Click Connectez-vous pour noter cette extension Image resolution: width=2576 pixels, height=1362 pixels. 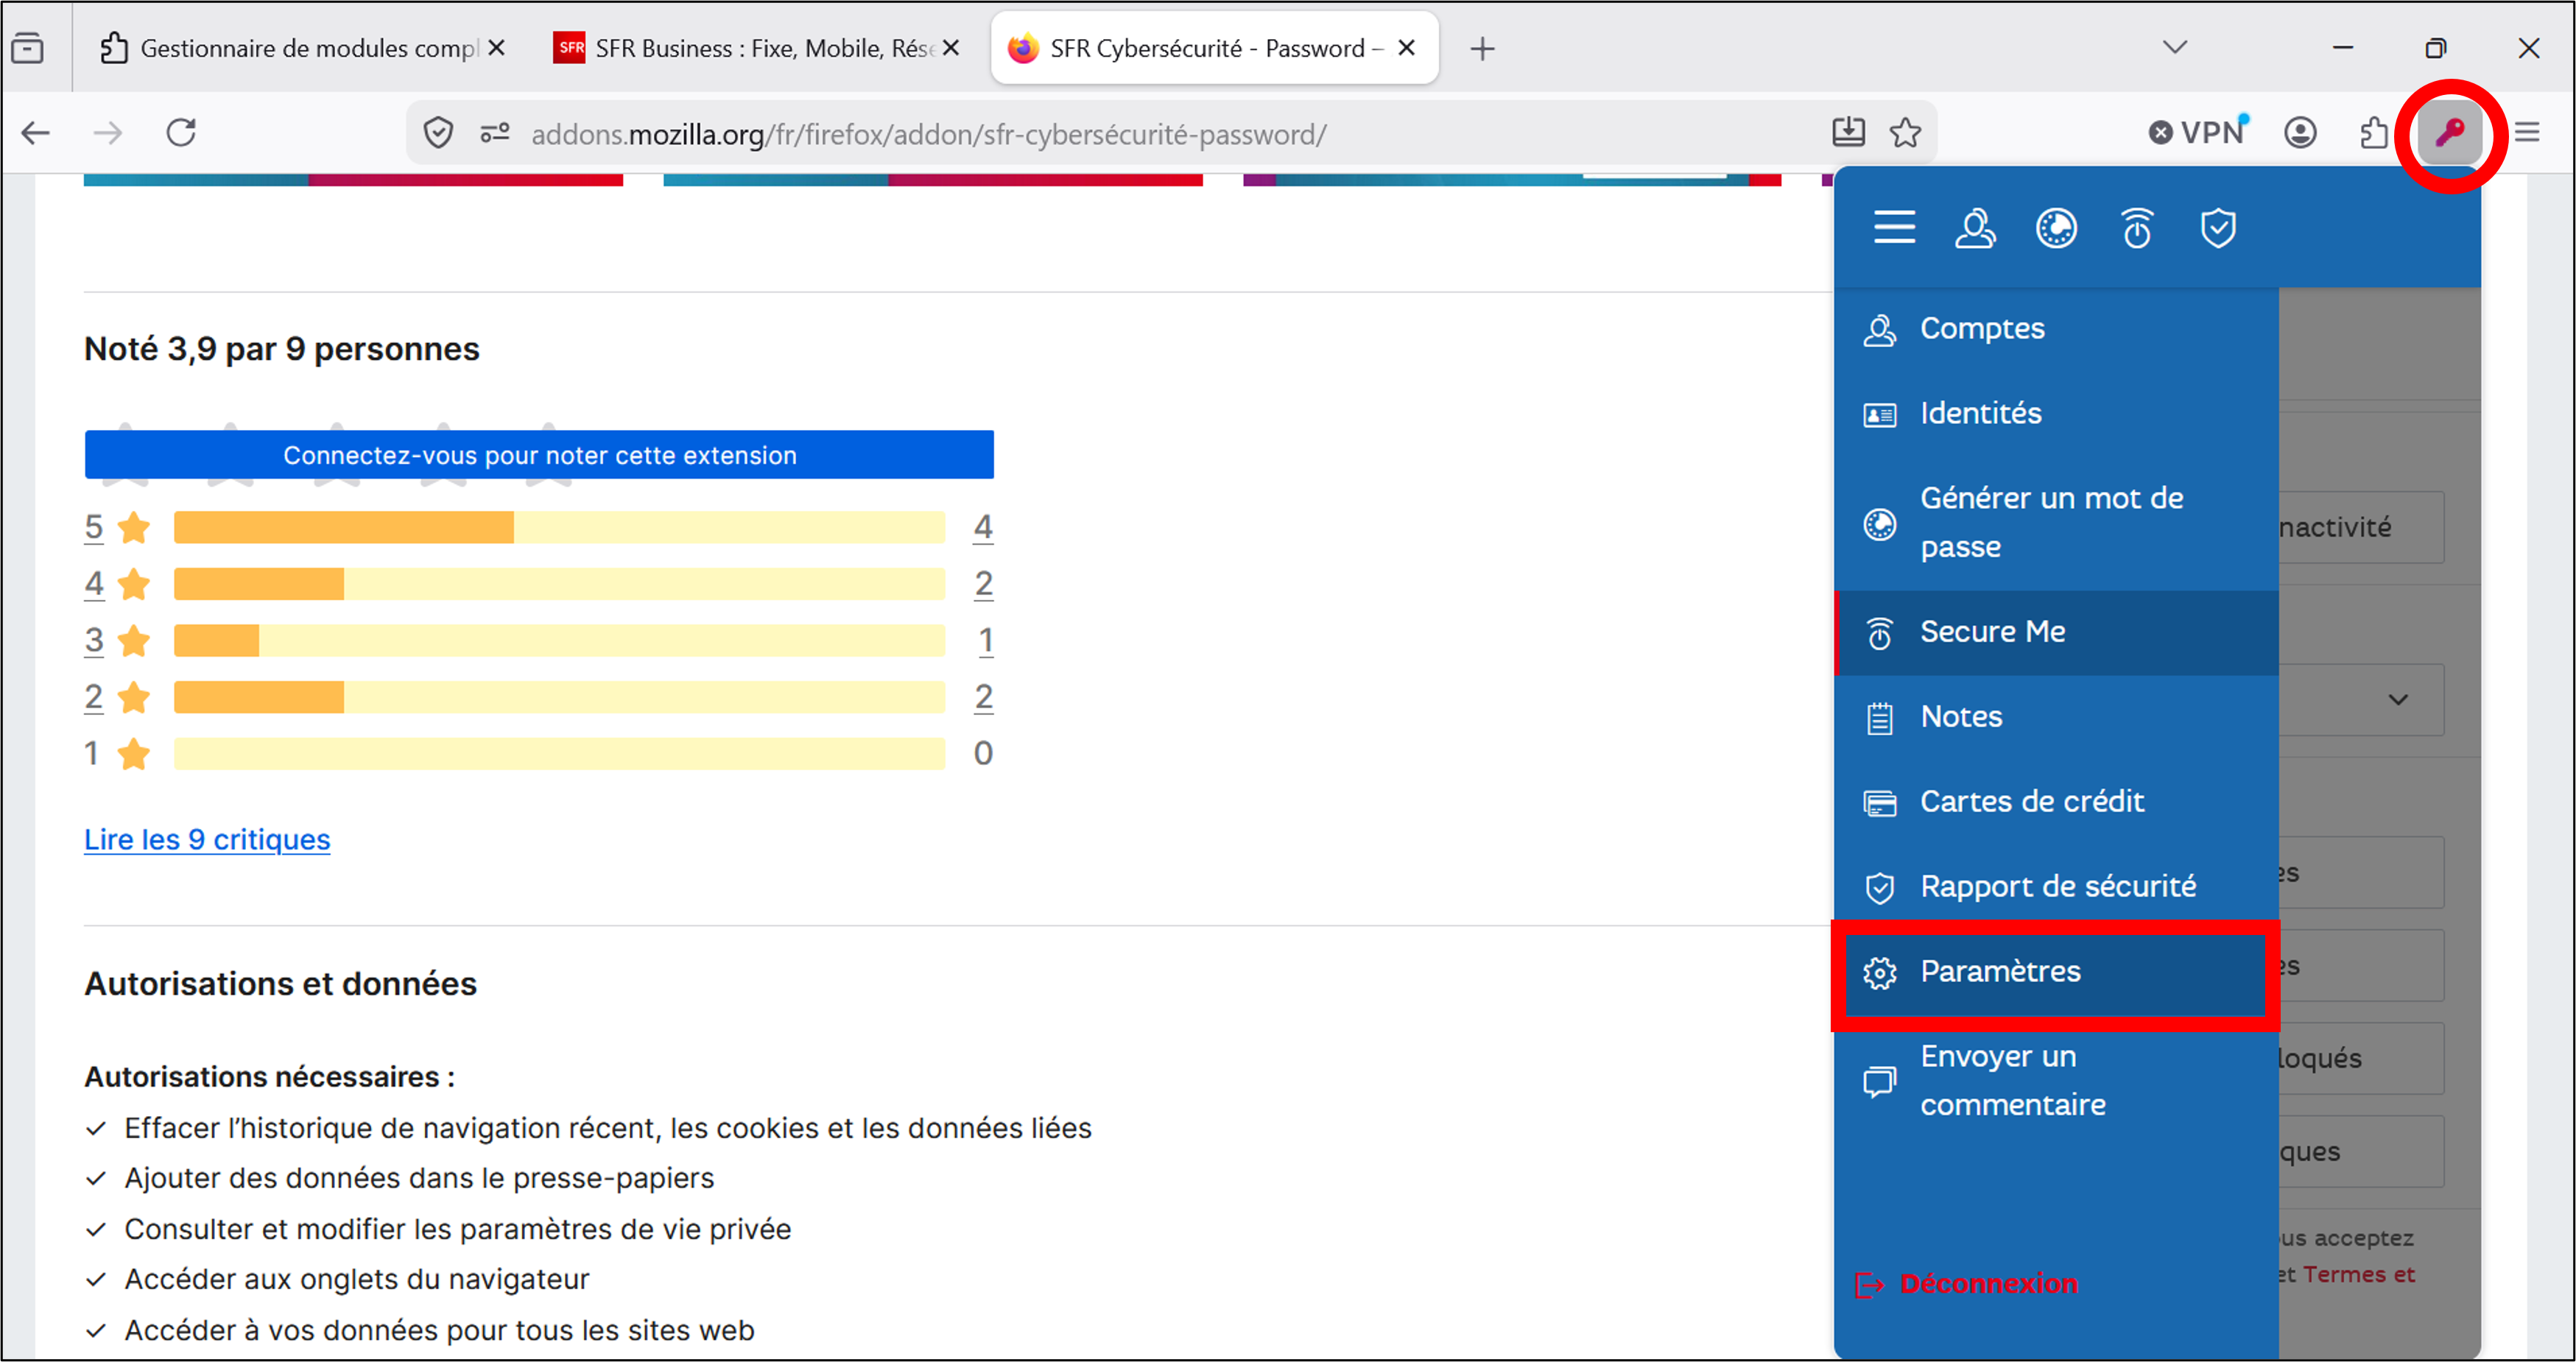pyautogui.click(x=539, y=455)
